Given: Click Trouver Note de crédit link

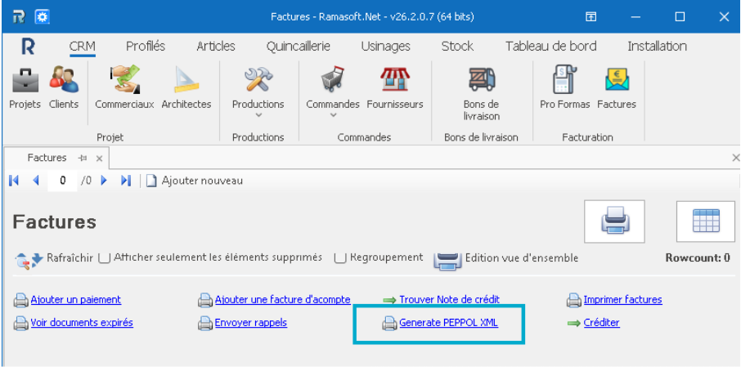Looking at the screenshot, I should pyautogui.click(x=449, y=299).
